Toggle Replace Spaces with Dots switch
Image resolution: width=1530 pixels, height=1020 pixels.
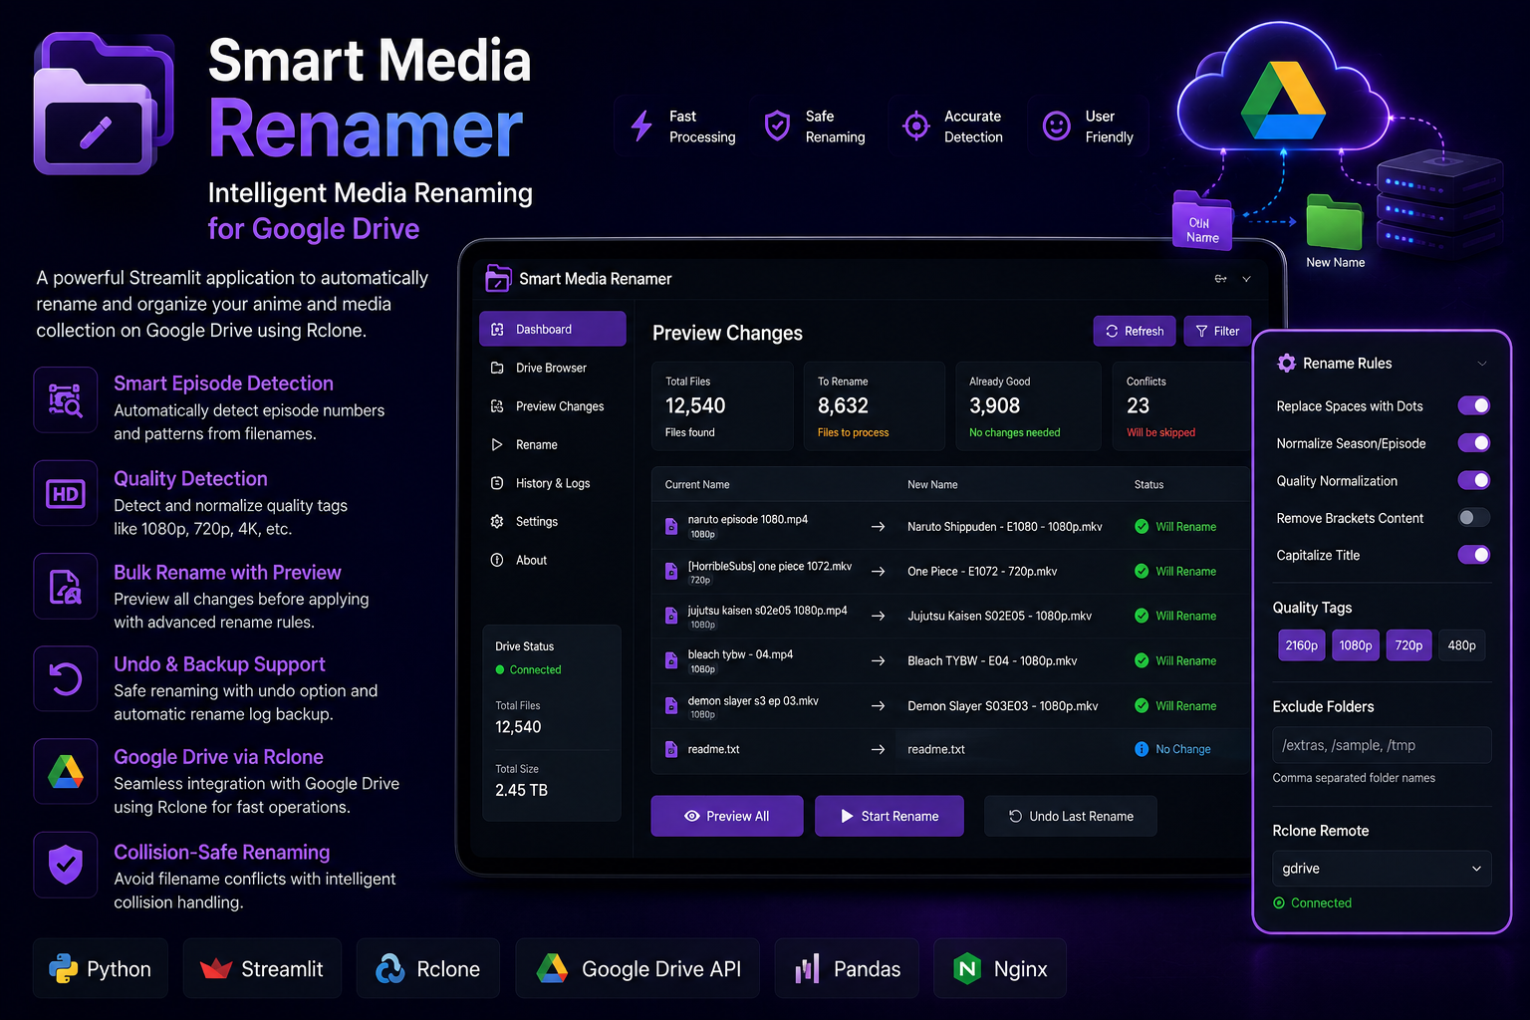pyautogui.click(x=1474, y=405)
